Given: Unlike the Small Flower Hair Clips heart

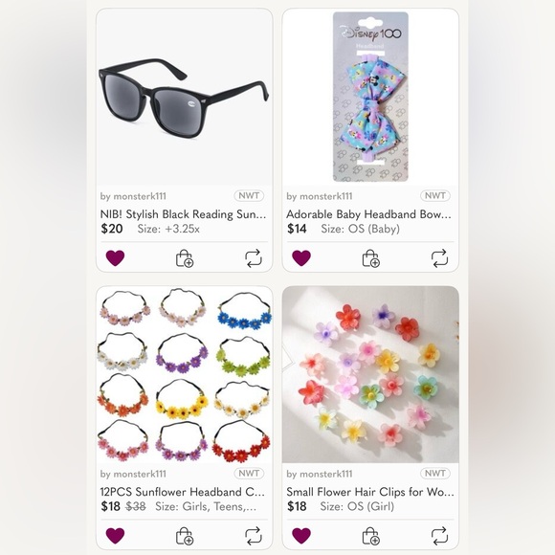Looking at the screenshot, I should point(301,536).
